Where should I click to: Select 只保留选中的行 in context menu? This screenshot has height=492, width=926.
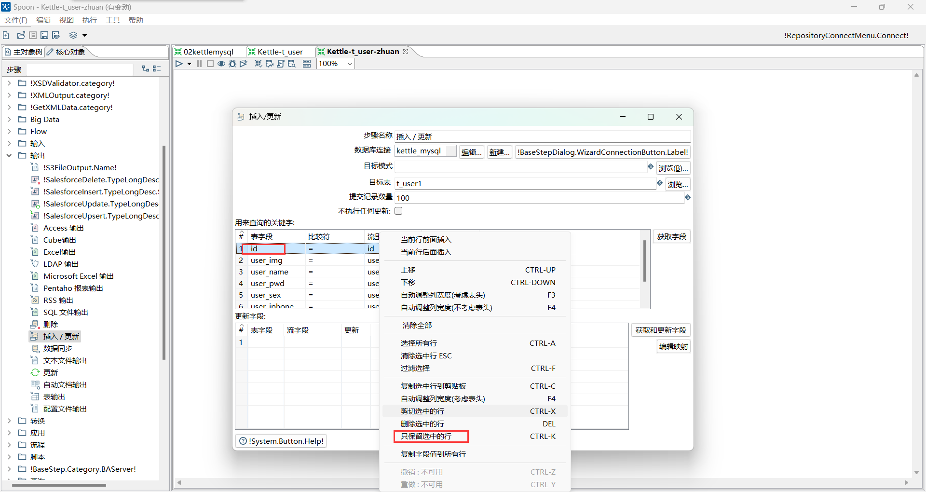pos(426,436)
